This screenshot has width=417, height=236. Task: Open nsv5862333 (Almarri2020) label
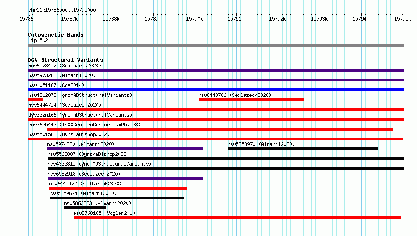tap(97, 203)
